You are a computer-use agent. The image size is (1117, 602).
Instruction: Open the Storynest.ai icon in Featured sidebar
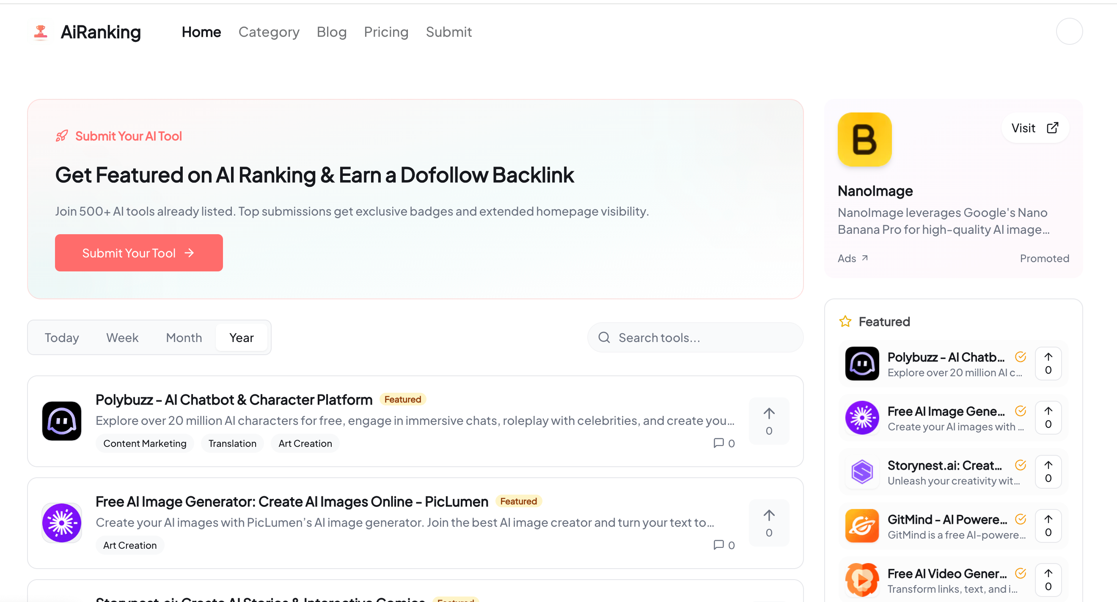tap(861, 471)
